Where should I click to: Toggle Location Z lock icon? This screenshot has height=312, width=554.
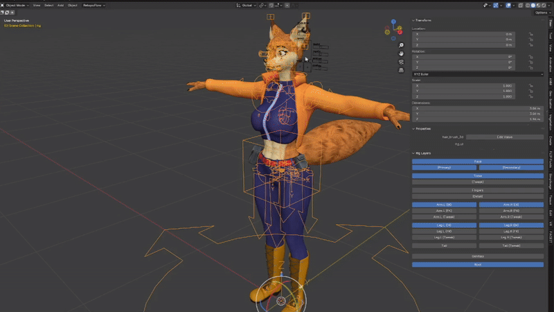tap(530, 45)
